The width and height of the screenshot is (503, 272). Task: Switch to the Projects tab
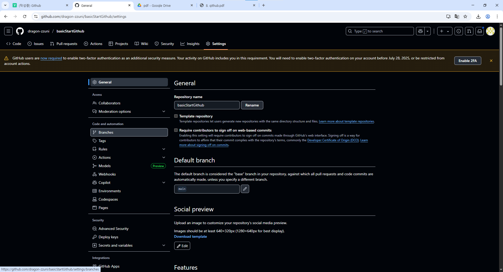pyautogui.click(x=118, y=44)
